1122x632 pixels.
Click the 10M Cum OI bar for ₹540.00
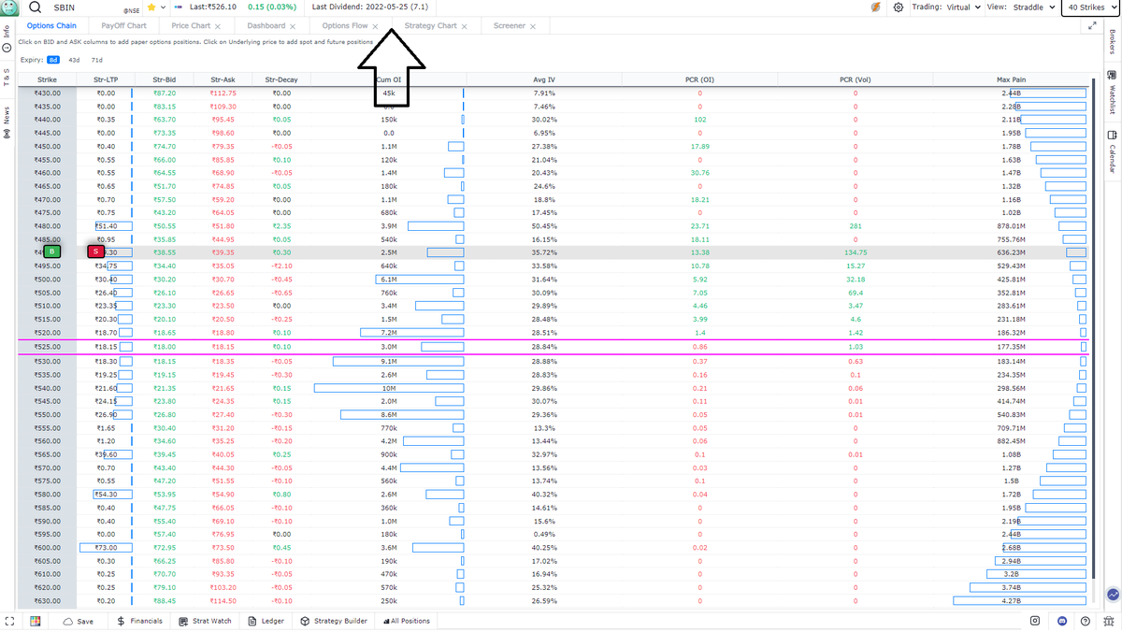[x=389, y=387]
